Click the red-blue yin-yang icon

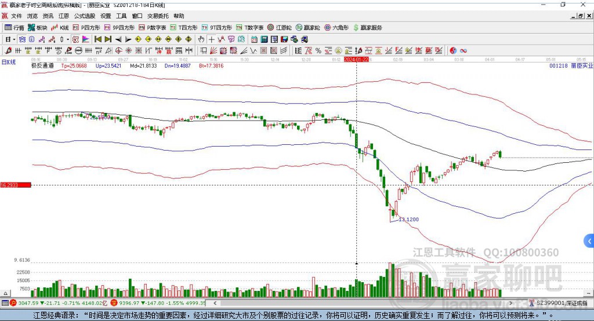453,51
